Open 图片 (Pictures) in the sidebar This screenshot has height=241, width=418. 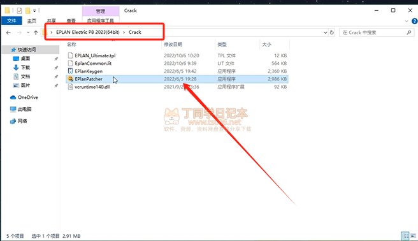[x=25, y=85]
